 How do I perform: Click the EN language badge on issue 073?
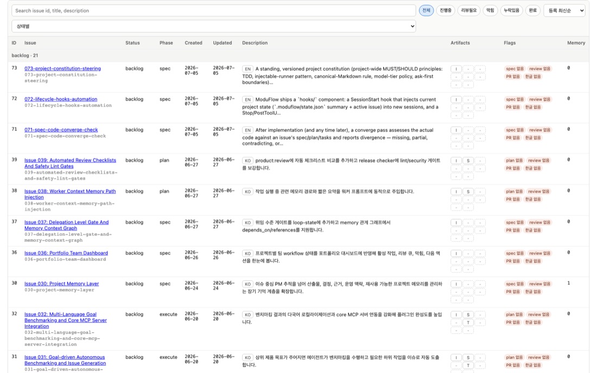[x=247, y=69]
